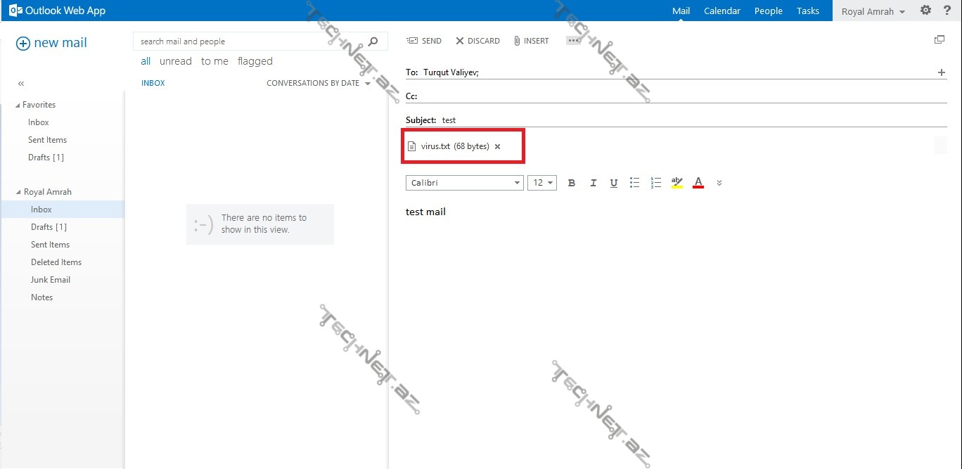The width and height of the screenshot is (962, 469).
Task: Open more actions ellipsis menu
Action: tap(573, 41)
